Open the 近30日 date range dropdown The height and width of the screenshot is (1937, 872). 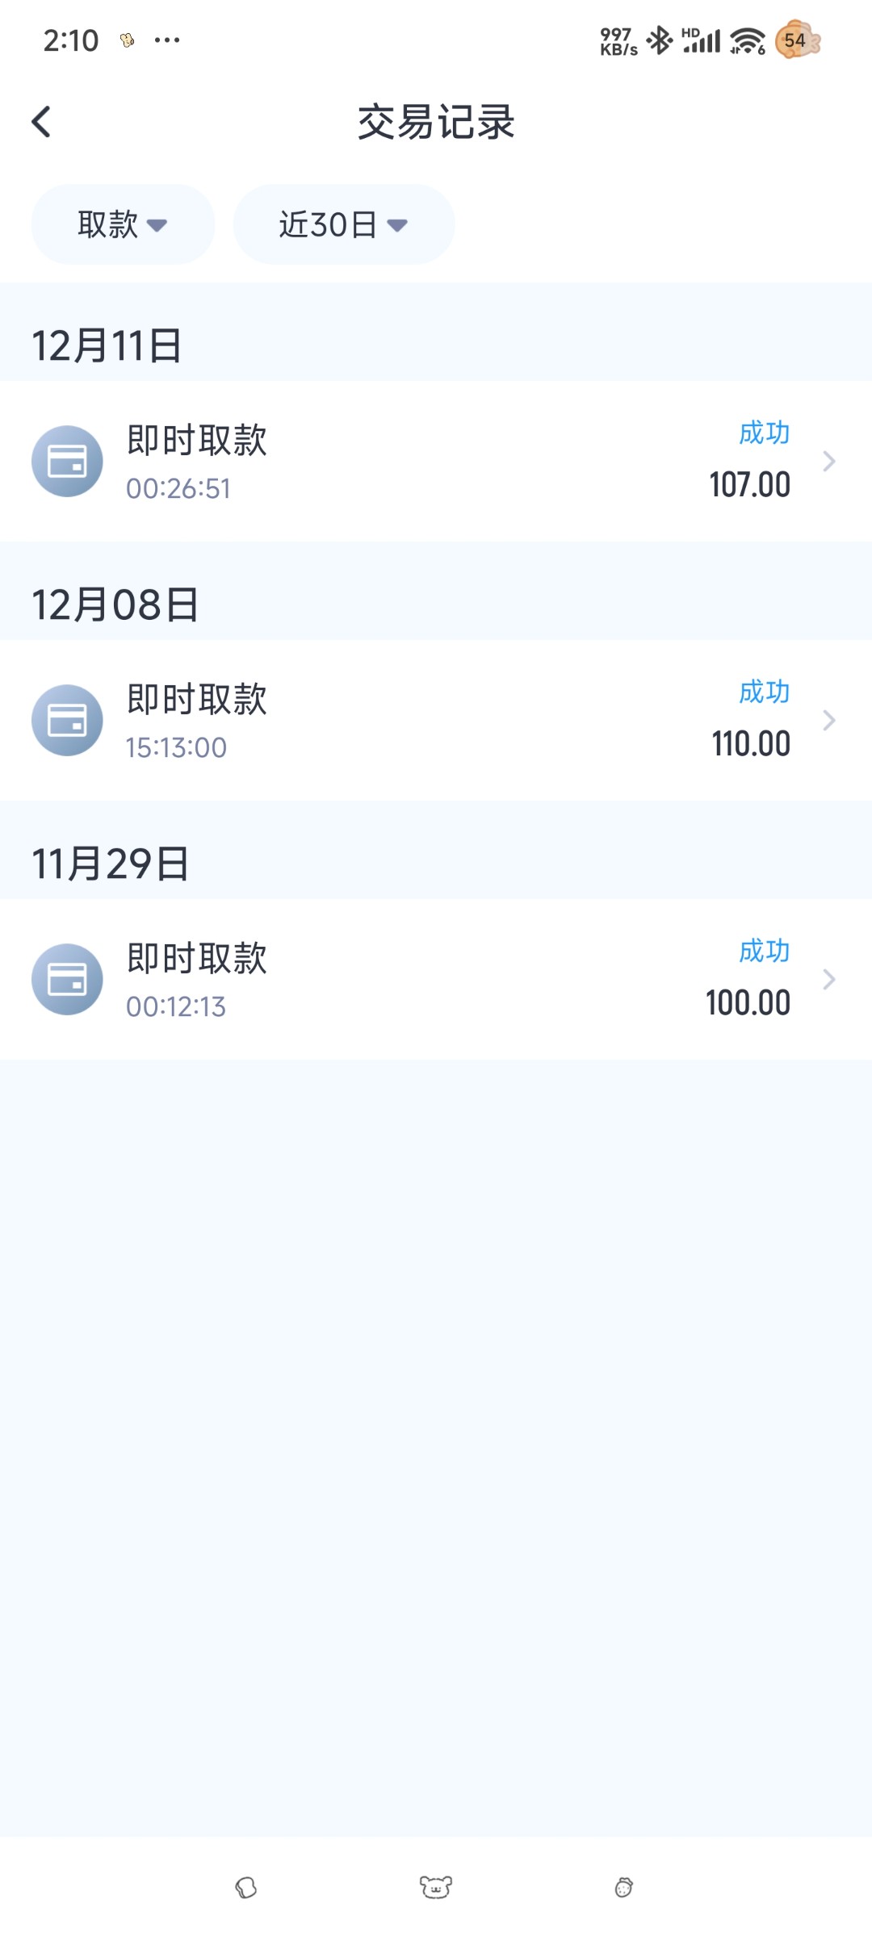[x=343, y=224]
